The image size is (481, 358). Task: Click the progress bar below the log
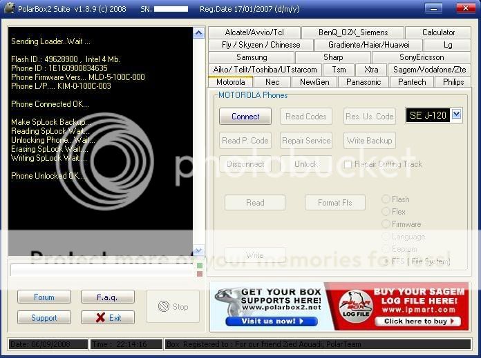[x=102, y=270]
